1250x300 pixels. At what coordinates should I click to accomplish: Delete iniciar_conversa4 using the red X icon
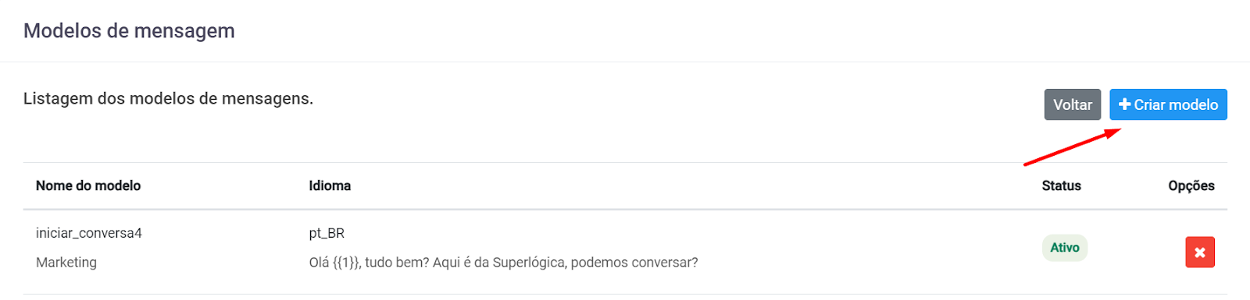pos(1200,252)
